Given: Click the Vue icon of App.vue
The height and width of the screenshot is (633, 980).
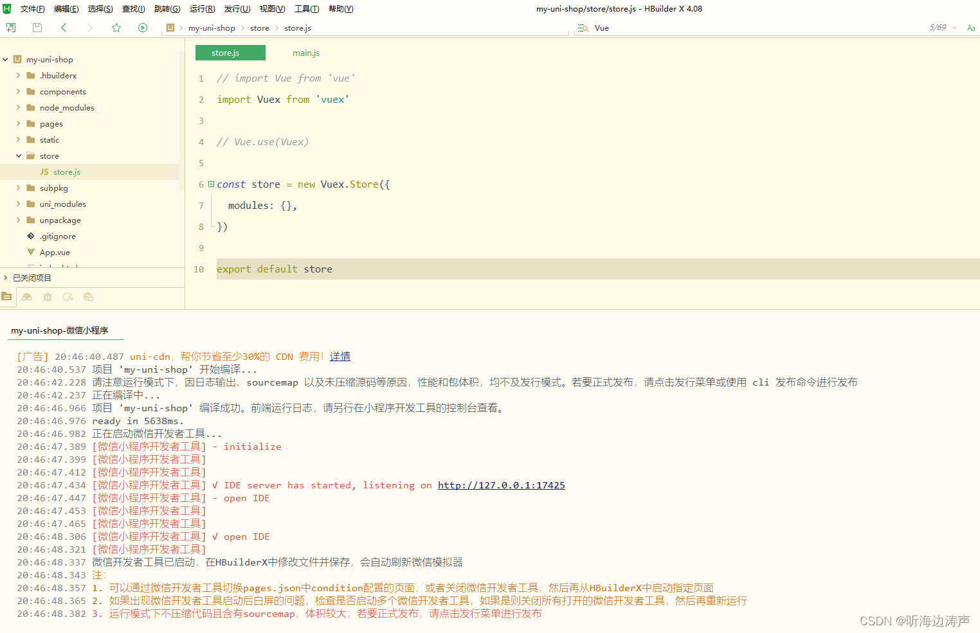Looking at the screenshot, I should click(31, 252).
